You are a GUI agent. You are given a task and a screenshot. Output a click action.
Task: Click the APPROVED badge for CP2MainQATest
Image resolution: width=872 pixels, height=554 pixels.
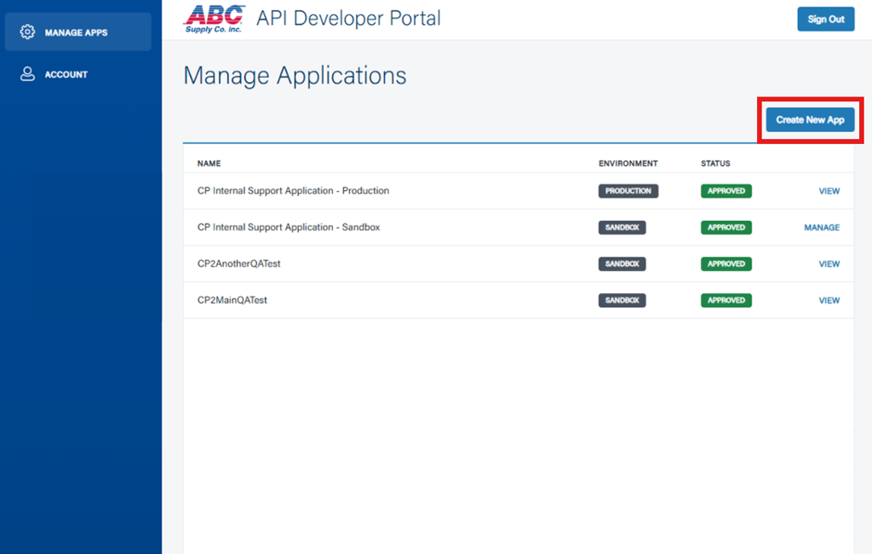pyautogui.click(x=726, y=301)
